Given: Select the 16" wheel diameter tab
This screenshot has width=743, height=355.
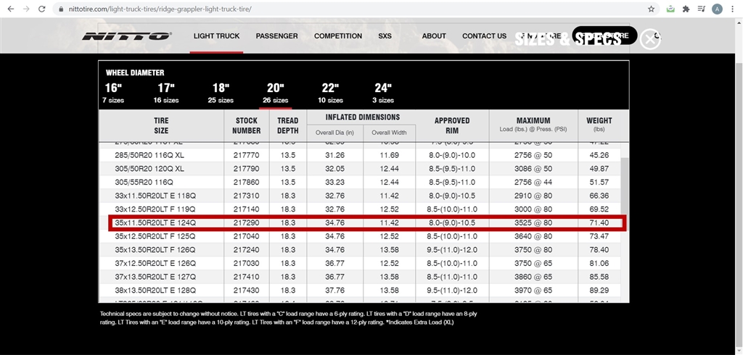Looking at the screenshot, I should coord(113,93).
